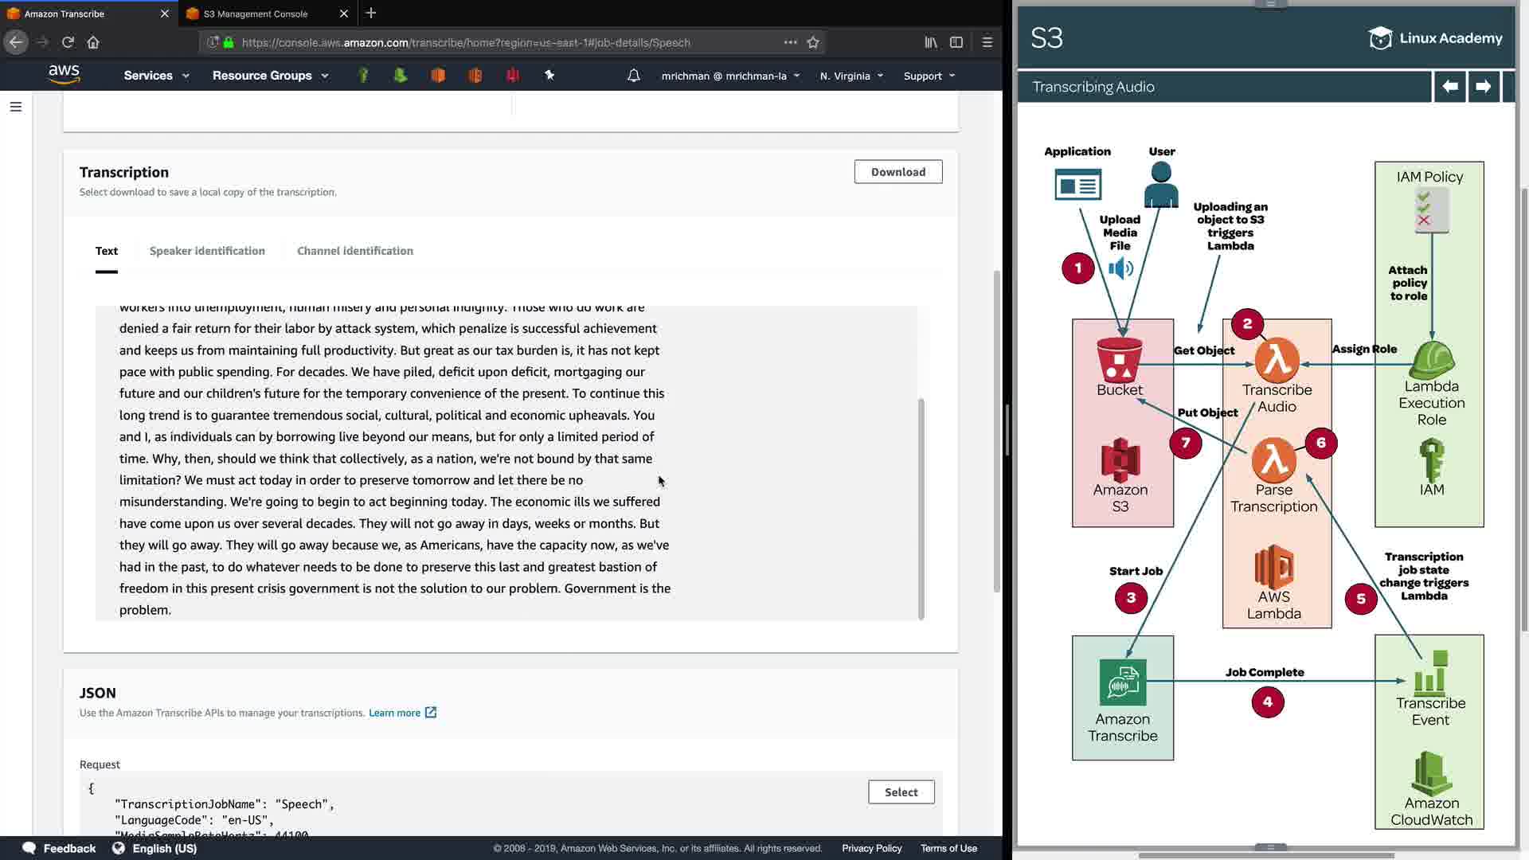This screenshot has width=1529, height=860.
Task: Go to next slide arrow
Action: coord(1483,86)
